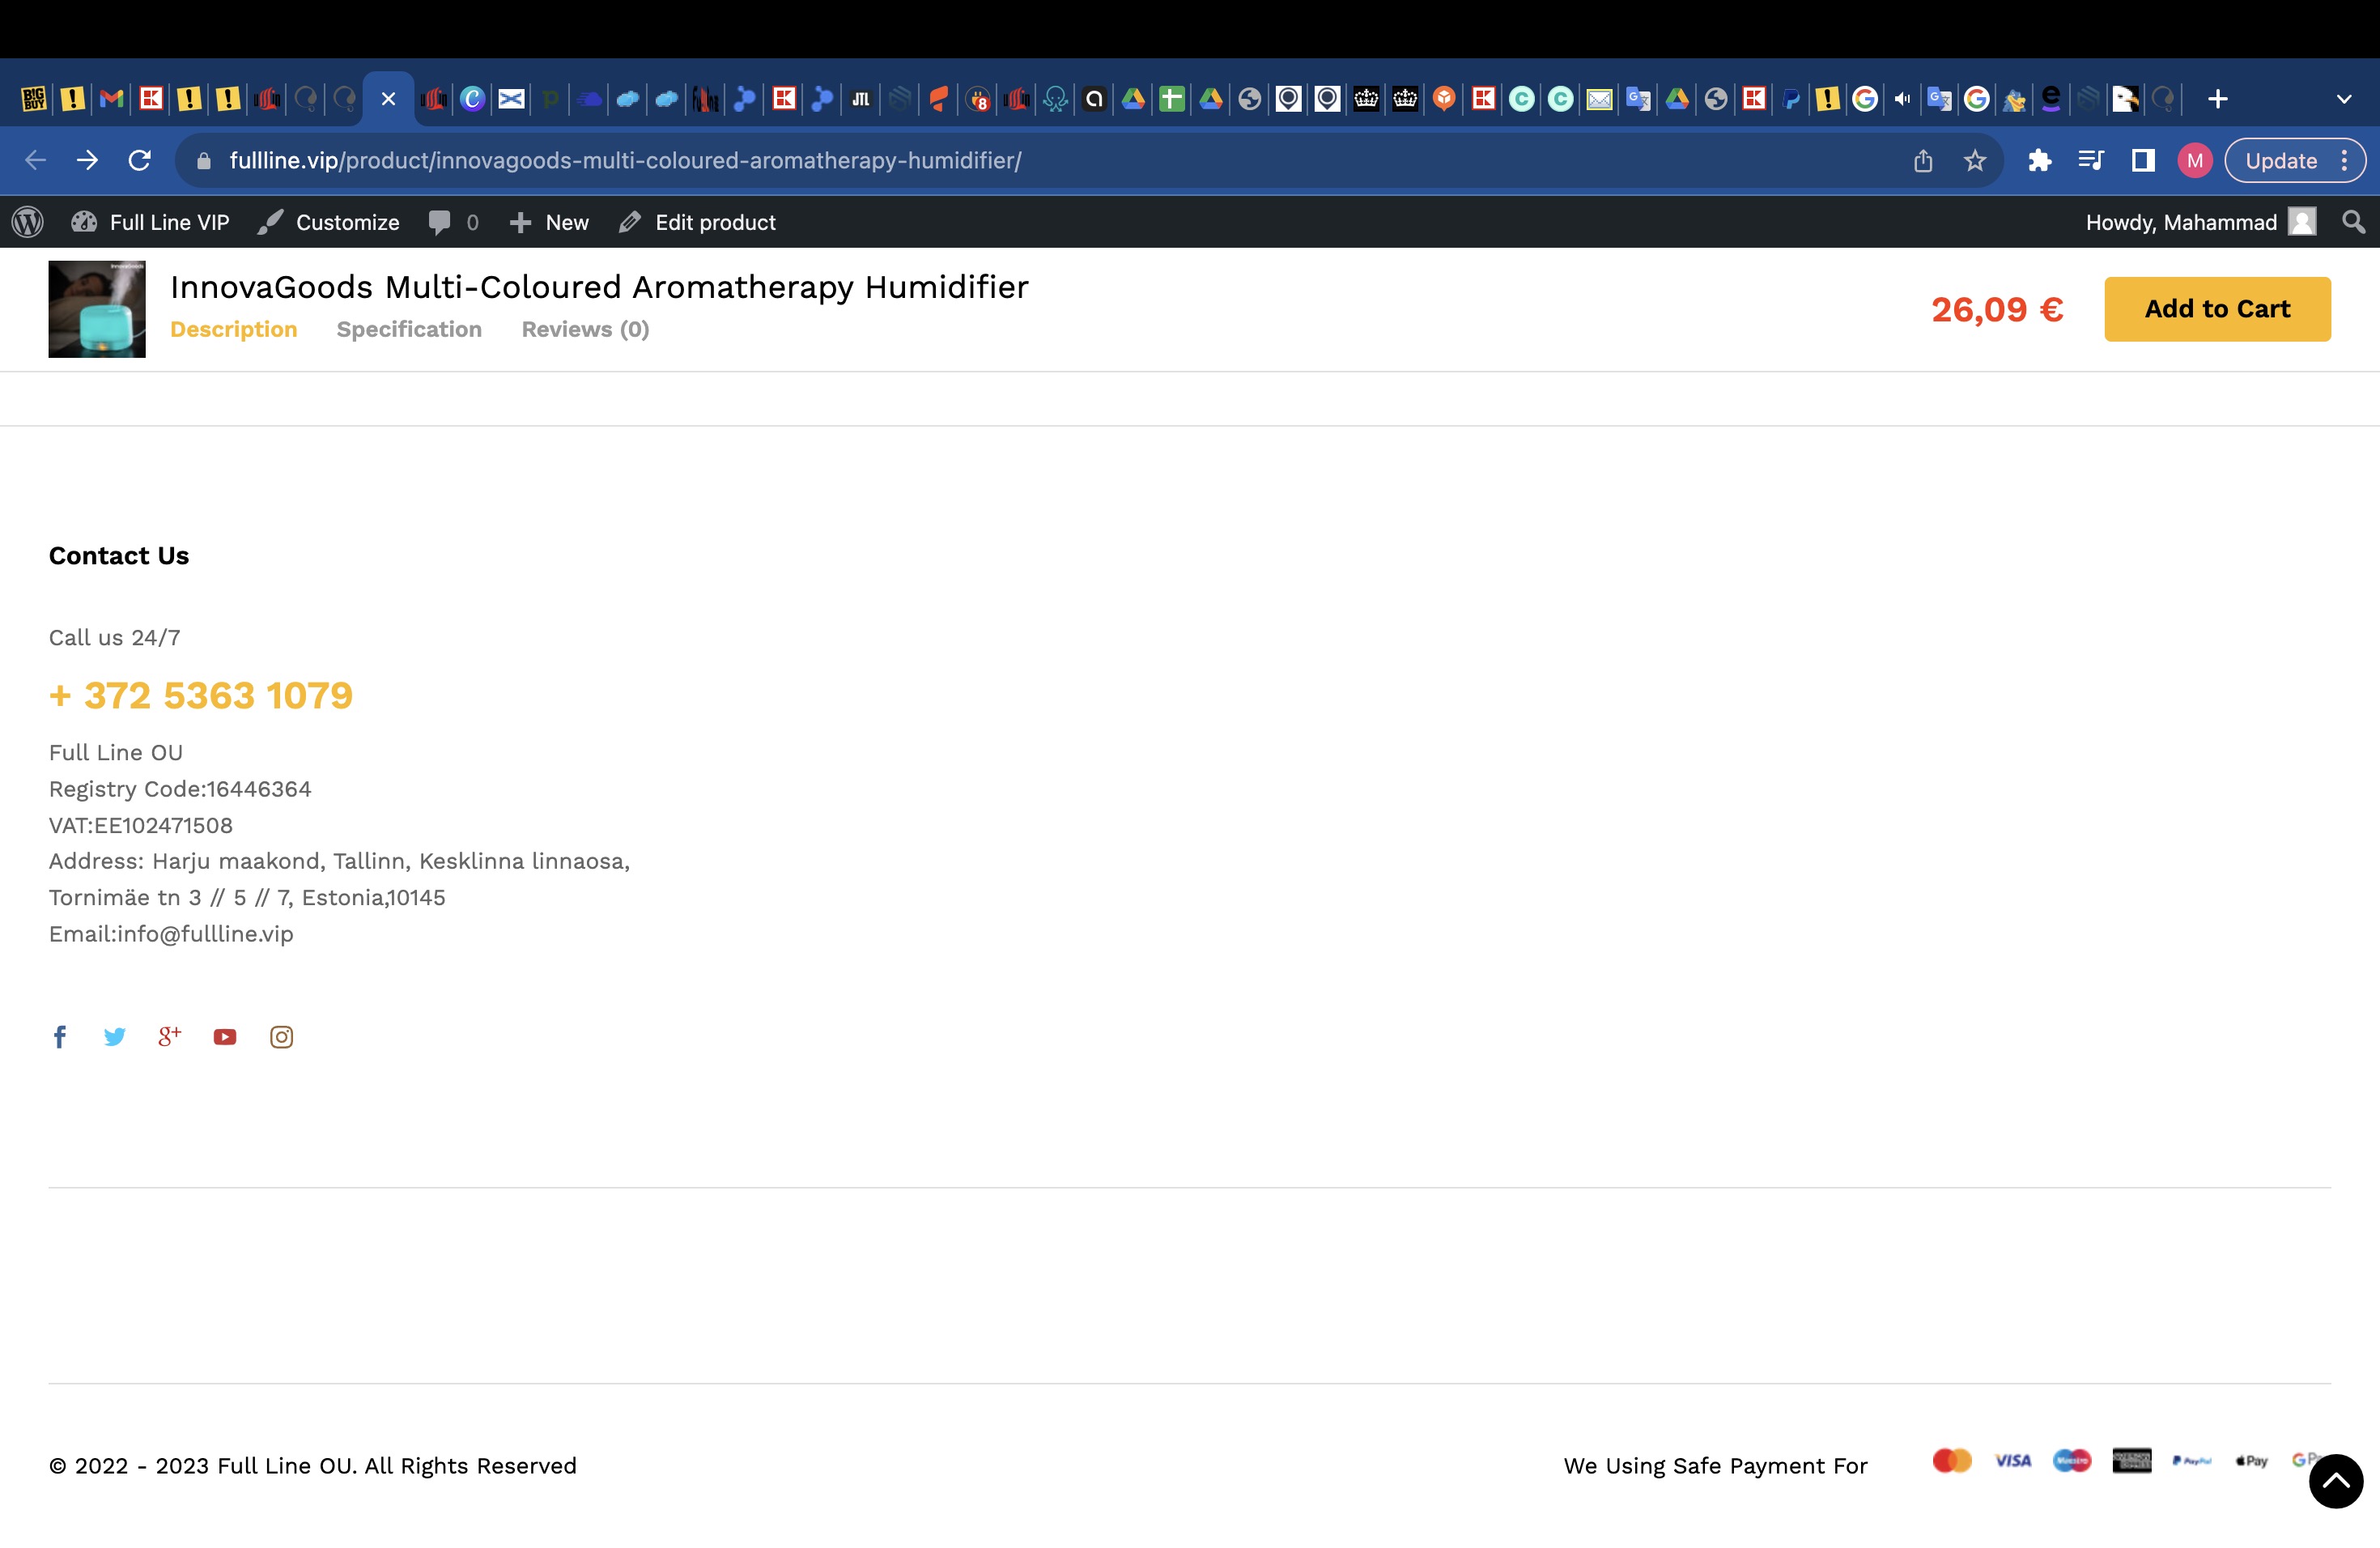Open the Howdy, Mahammad account menu

2201,222
